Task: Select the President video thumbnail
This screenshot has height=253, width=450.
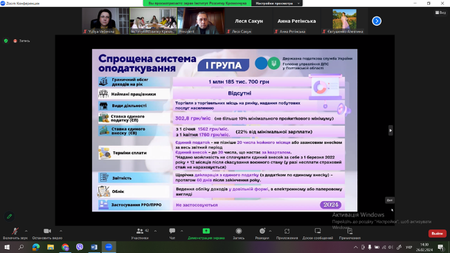Action: [x=201, y=21]
